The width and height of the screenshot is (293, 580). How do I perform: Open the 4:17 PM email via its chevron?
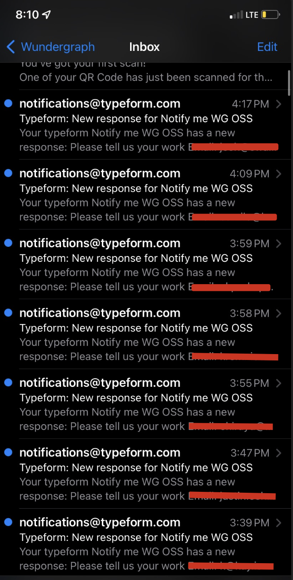pyautogui.click(x=278, y=104)
